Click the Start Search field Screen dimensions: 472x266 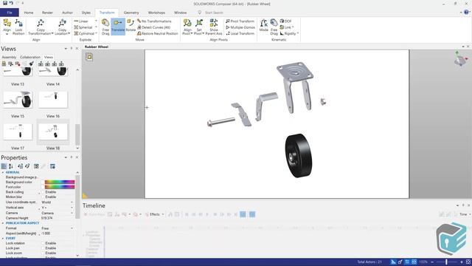pyautogui.click(x=214, y=13)
